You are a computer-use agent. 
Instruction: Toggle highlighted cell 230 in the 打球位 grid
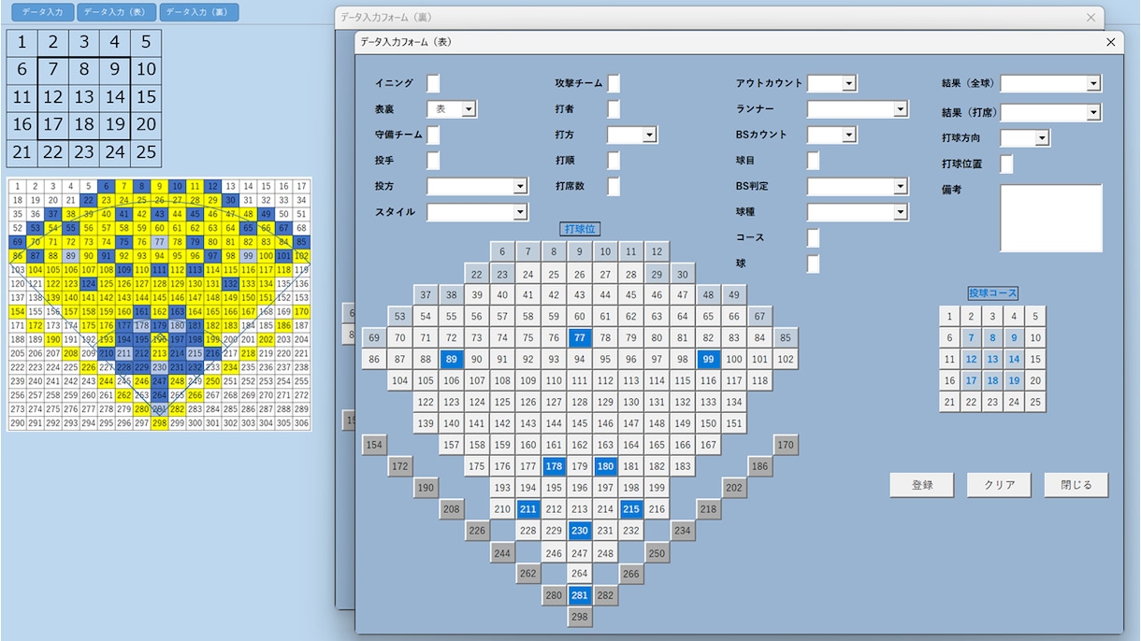pyautogui.click(x=581, y=531)
